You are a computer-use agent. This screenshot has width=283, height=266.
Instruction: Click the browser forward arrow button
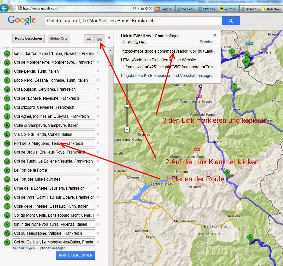[13, 8]
